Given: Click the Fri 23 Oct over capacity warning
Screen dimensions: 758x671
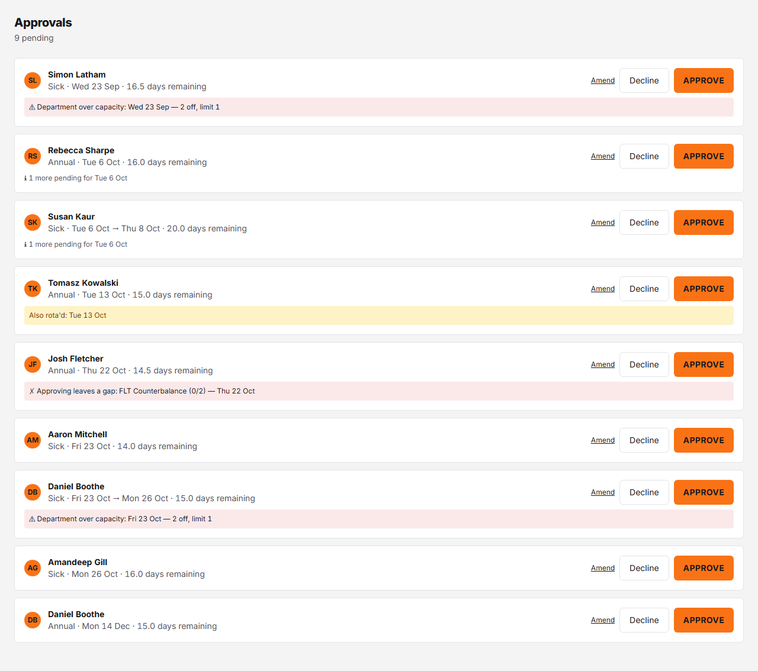Looking at the screenshot, I should (x=379, y=519).
